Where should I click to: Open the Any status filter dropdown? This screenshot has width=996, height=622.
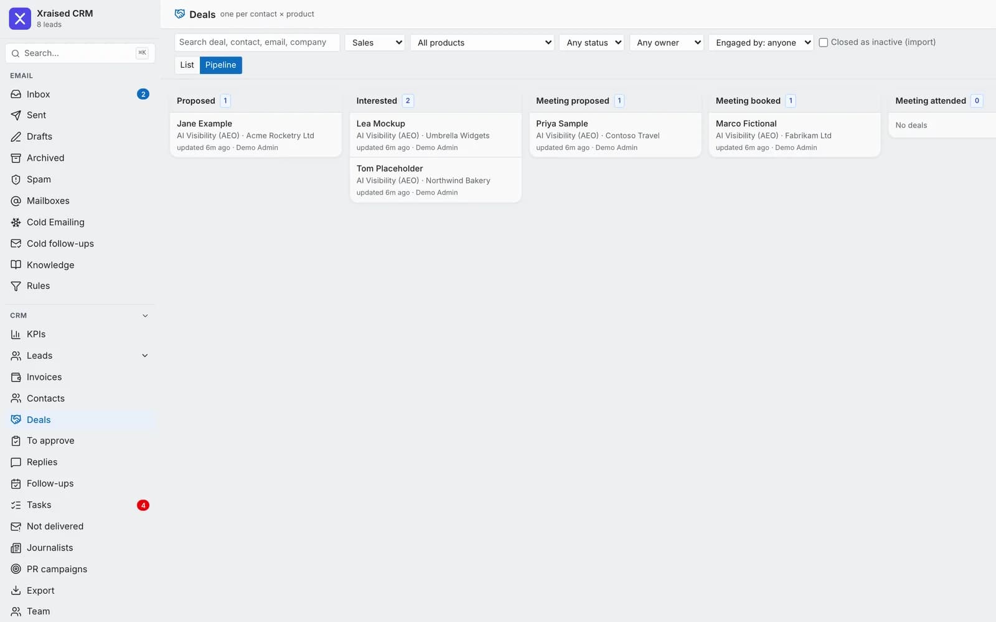click(591, 42)
